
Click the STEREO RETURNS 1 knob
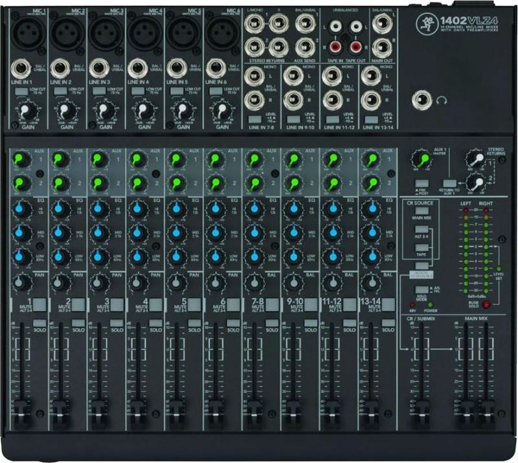[475, 158]
